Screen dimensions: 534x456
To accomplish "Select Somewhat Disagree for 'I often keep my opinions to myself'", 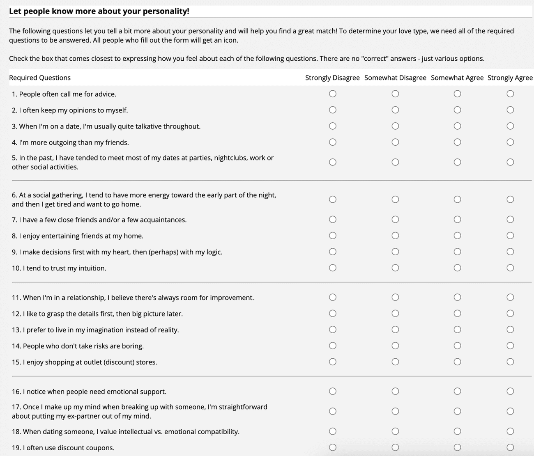I will [395, 110].
